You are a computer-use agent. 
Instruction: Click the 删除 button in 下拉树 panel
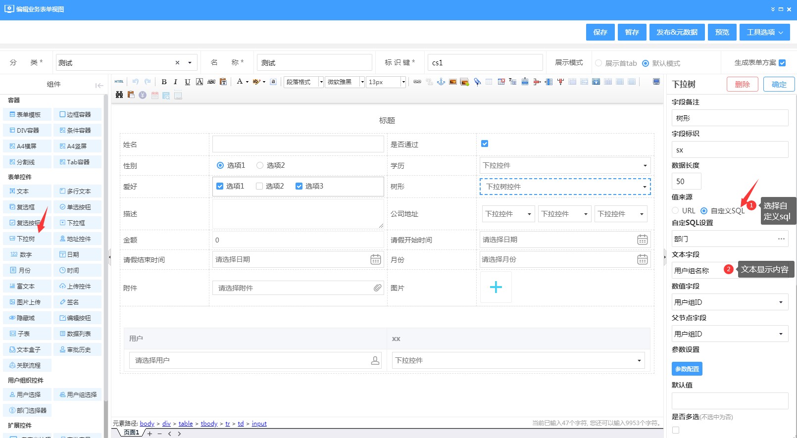tap(743, 84)
